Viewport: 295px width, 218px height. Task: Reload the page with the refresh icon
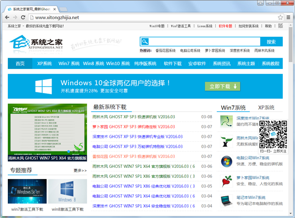tap(23, 17)
